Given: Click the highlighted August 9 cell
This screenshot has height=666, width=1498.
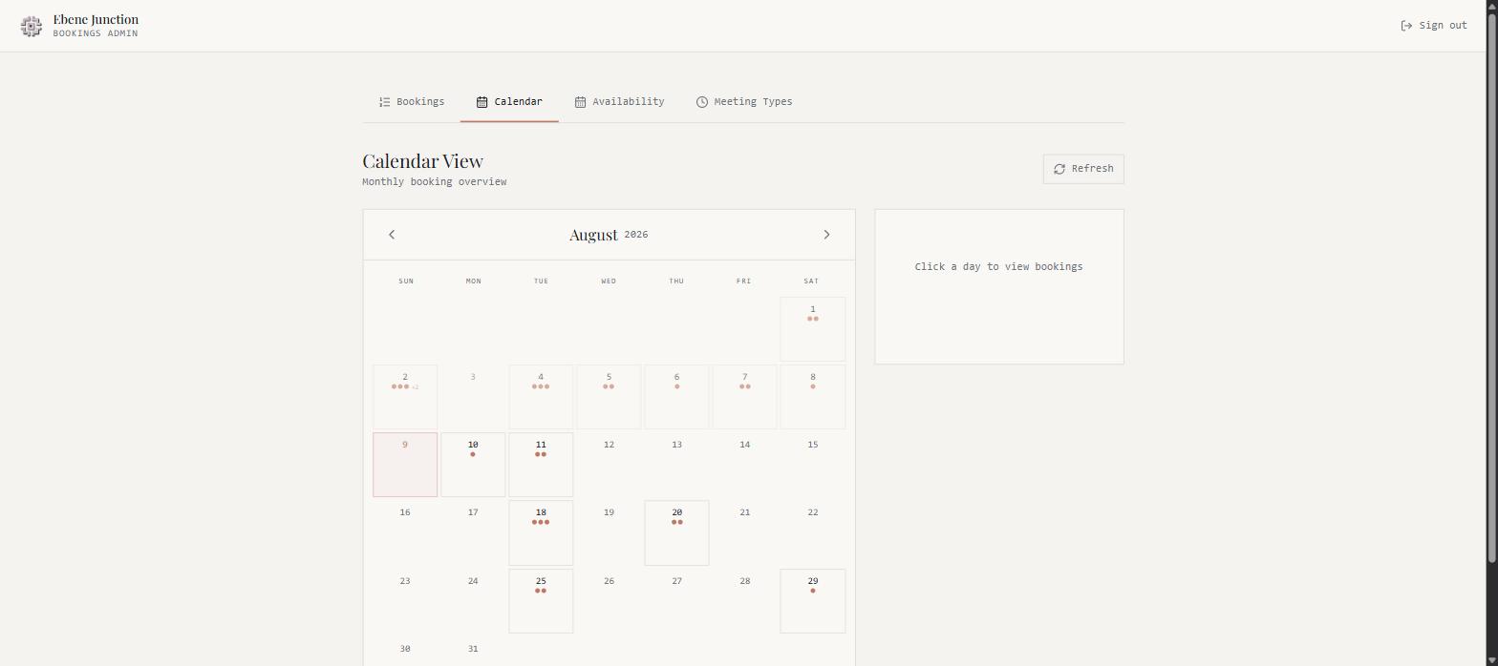Looking at the screenshot, I should (x=405, y=465).
